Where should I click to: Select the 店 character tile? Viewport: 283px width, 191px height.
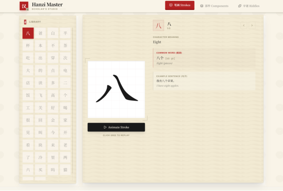(x=28, y=83)
